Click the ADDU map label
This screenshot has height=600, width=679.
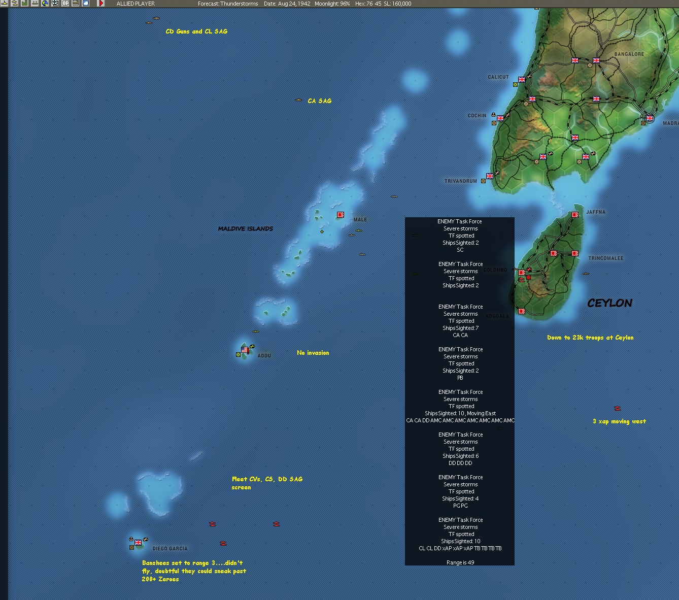tap(264, 356)
